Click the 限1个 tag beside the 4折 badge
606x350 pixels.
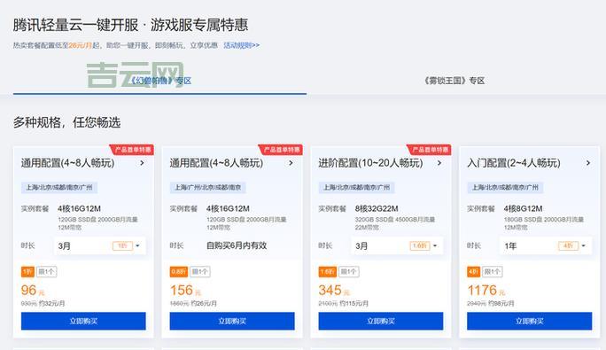coord(493,271)
